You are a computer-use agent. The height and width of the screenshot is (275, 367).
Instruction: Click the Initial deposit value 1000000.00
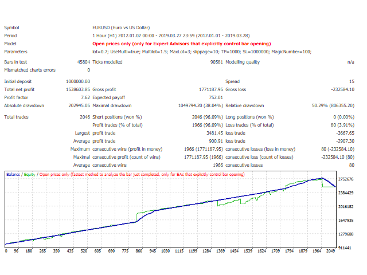[78, 81]
